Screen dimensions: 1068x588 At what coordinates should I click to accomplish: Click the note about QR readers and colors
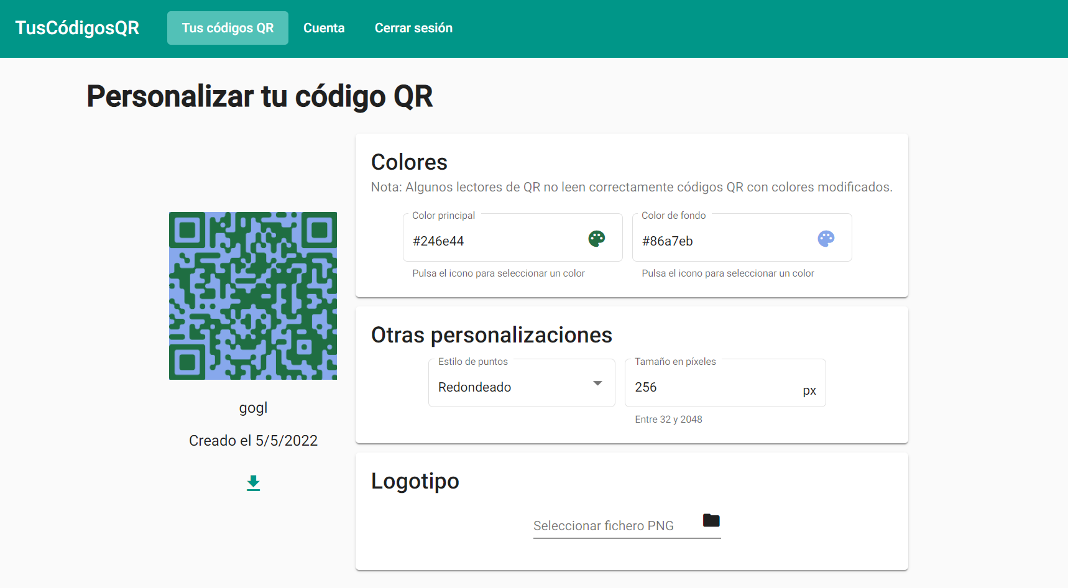(632, 187)
